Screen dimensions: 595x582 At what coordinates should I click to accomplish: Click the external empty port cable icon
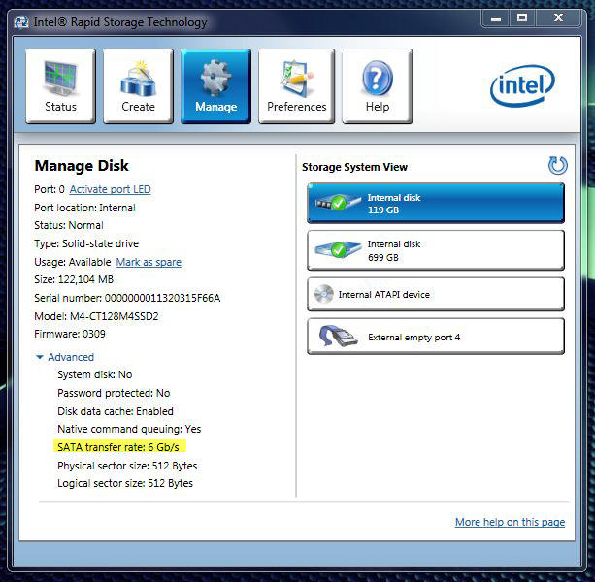coord(338,336)
